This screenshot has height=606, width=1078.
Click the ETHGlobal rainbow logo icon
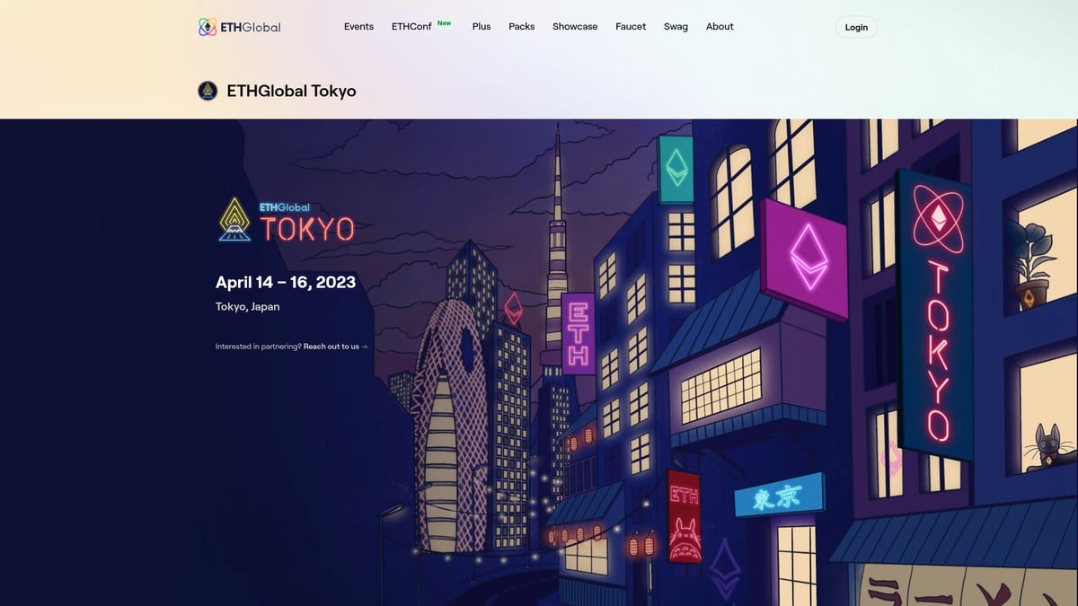click(x=208, y=27)
